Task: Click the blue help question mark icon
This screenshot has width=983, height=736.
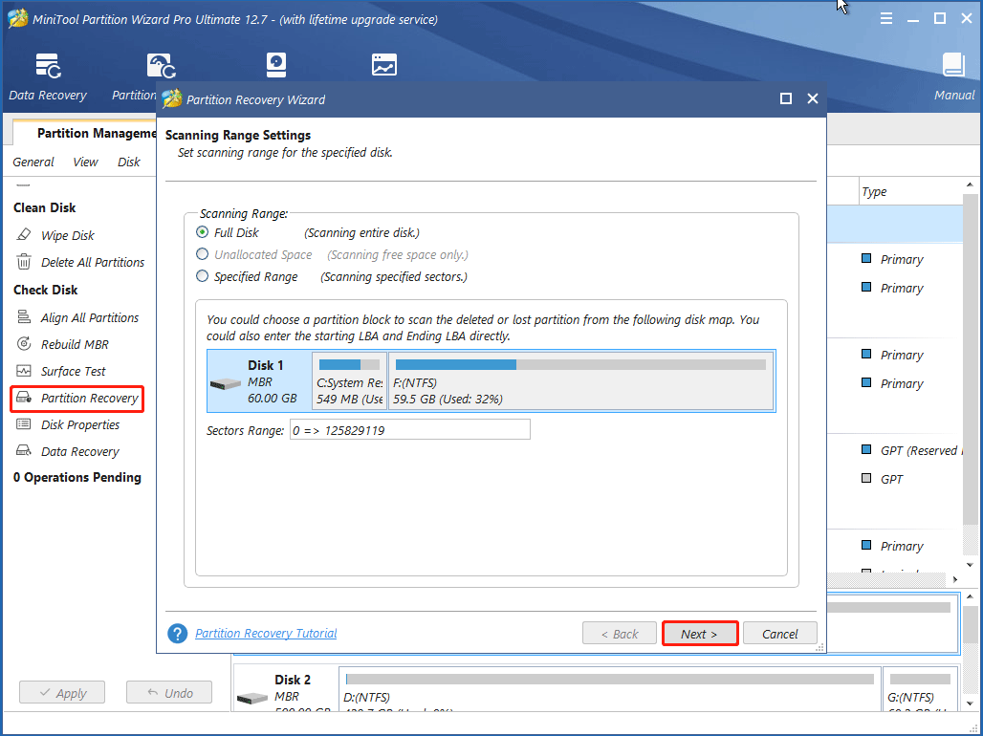Action: [x=177, y=634]
